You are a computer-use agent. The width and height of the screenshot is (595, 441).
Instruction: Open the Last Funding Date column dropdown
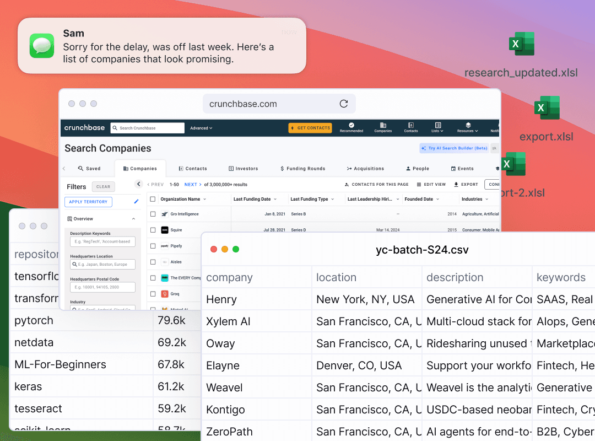tap(277, 198)
